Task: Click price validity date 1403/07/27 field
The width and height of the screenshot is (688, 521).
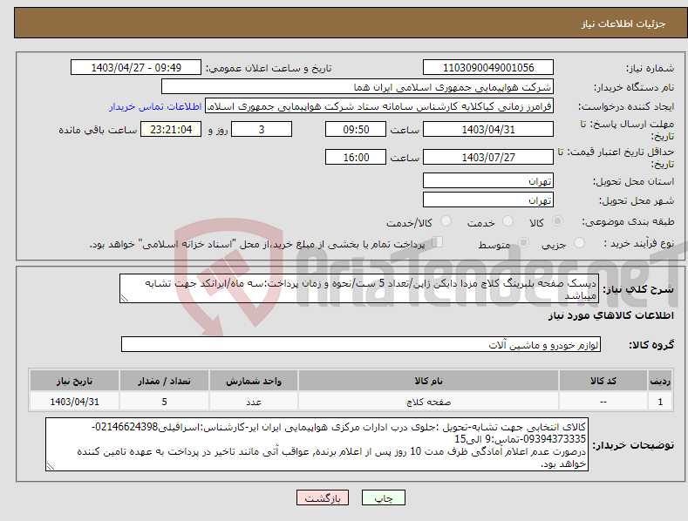Action: 488,157
